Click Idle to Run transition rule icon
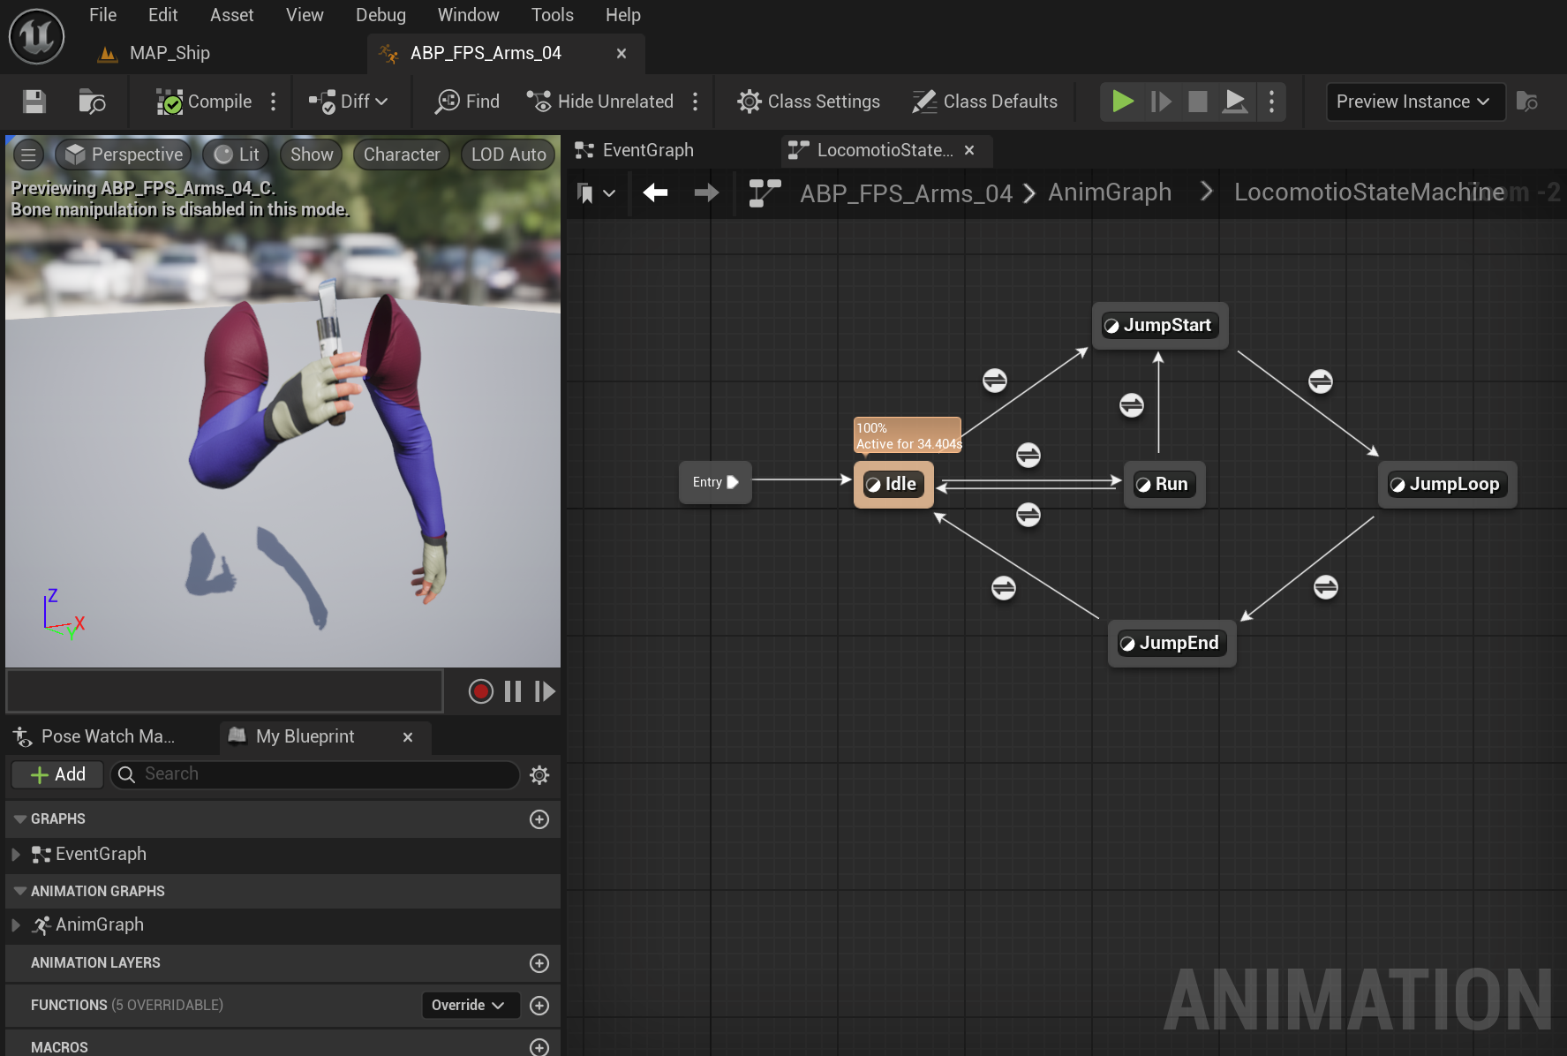Screen dimensions: 1567x1056 point(1028,456)
